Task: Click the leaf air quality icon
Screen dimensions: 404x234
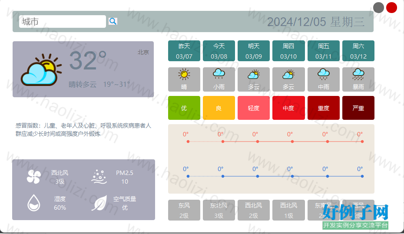Action: (99, 203)
